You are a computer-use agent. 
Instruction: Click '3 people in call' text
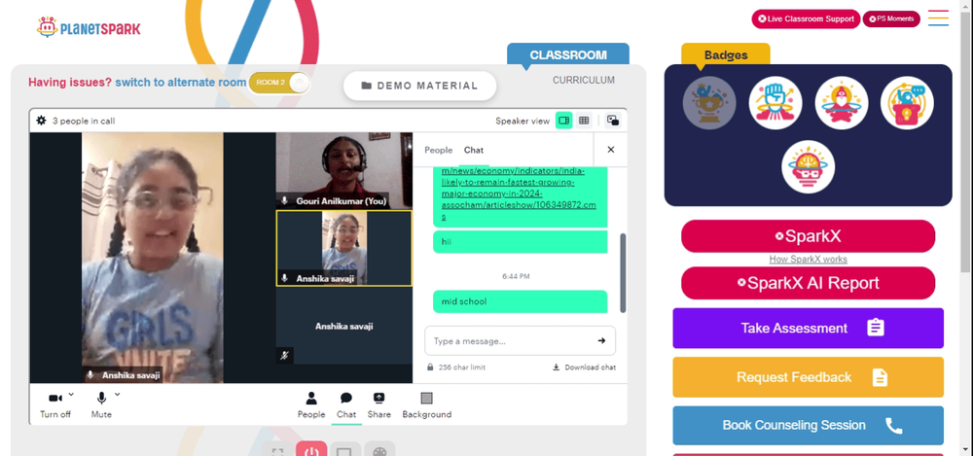pyautogui.click(x=84, y=121)
